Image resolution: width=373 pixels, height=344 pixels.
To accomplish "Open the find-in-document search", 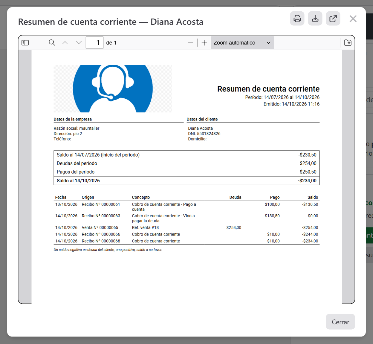I will pyautogui.click(x=52, y=43).
